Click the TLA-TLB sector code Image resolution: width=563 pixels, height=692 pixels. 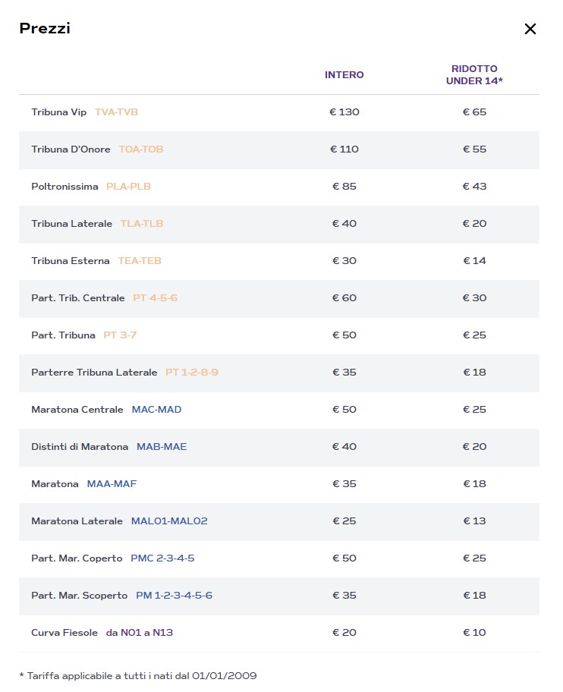(141, 224)
